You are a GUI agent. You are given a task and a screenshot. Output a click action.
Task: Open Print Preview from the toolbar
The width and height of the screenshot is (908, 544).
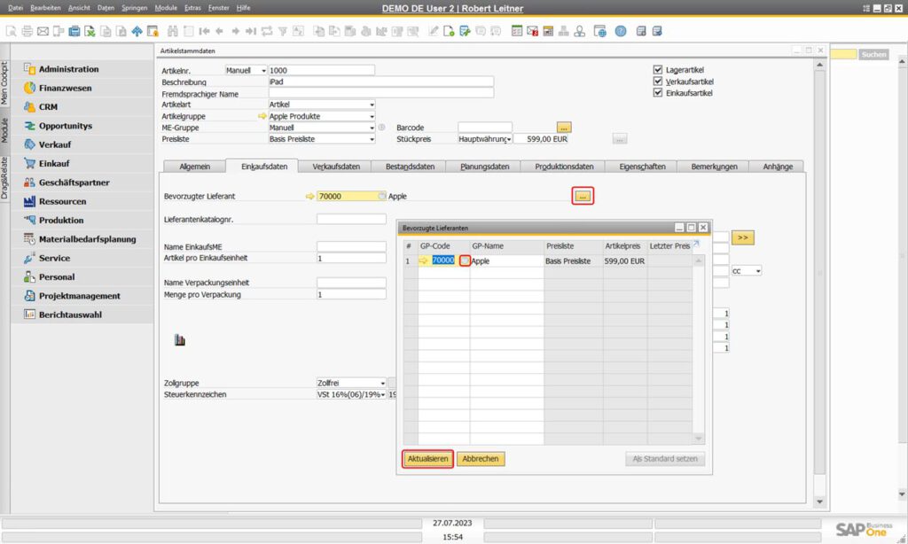(11, 31)
